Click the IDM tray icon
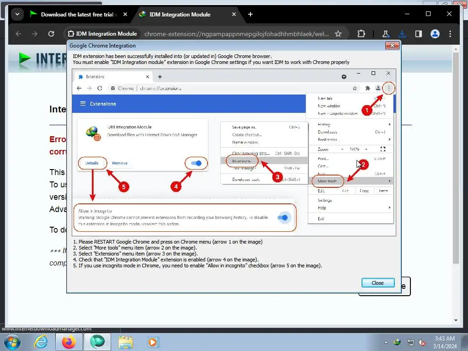 click(x=397, y=342)
